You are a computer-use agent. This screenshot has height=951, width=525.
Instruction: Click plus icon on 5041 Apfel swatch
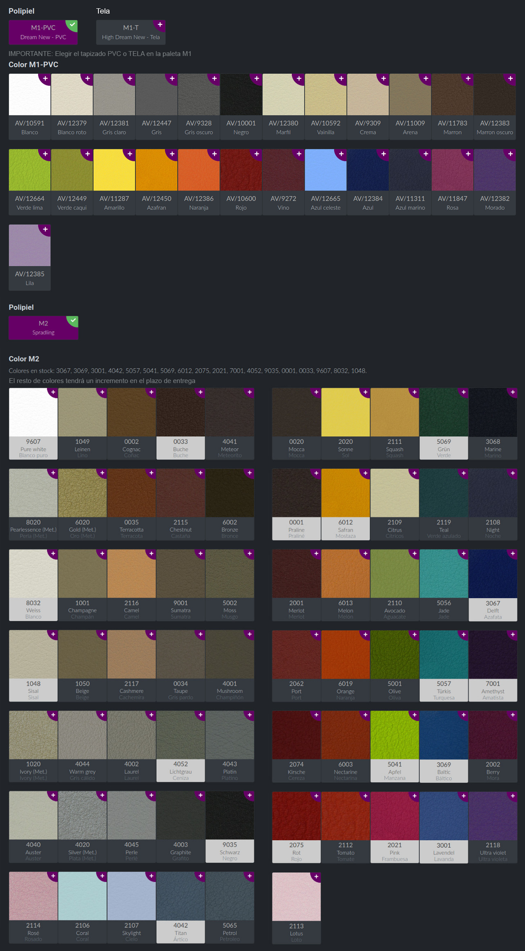(x=414, y=715)
